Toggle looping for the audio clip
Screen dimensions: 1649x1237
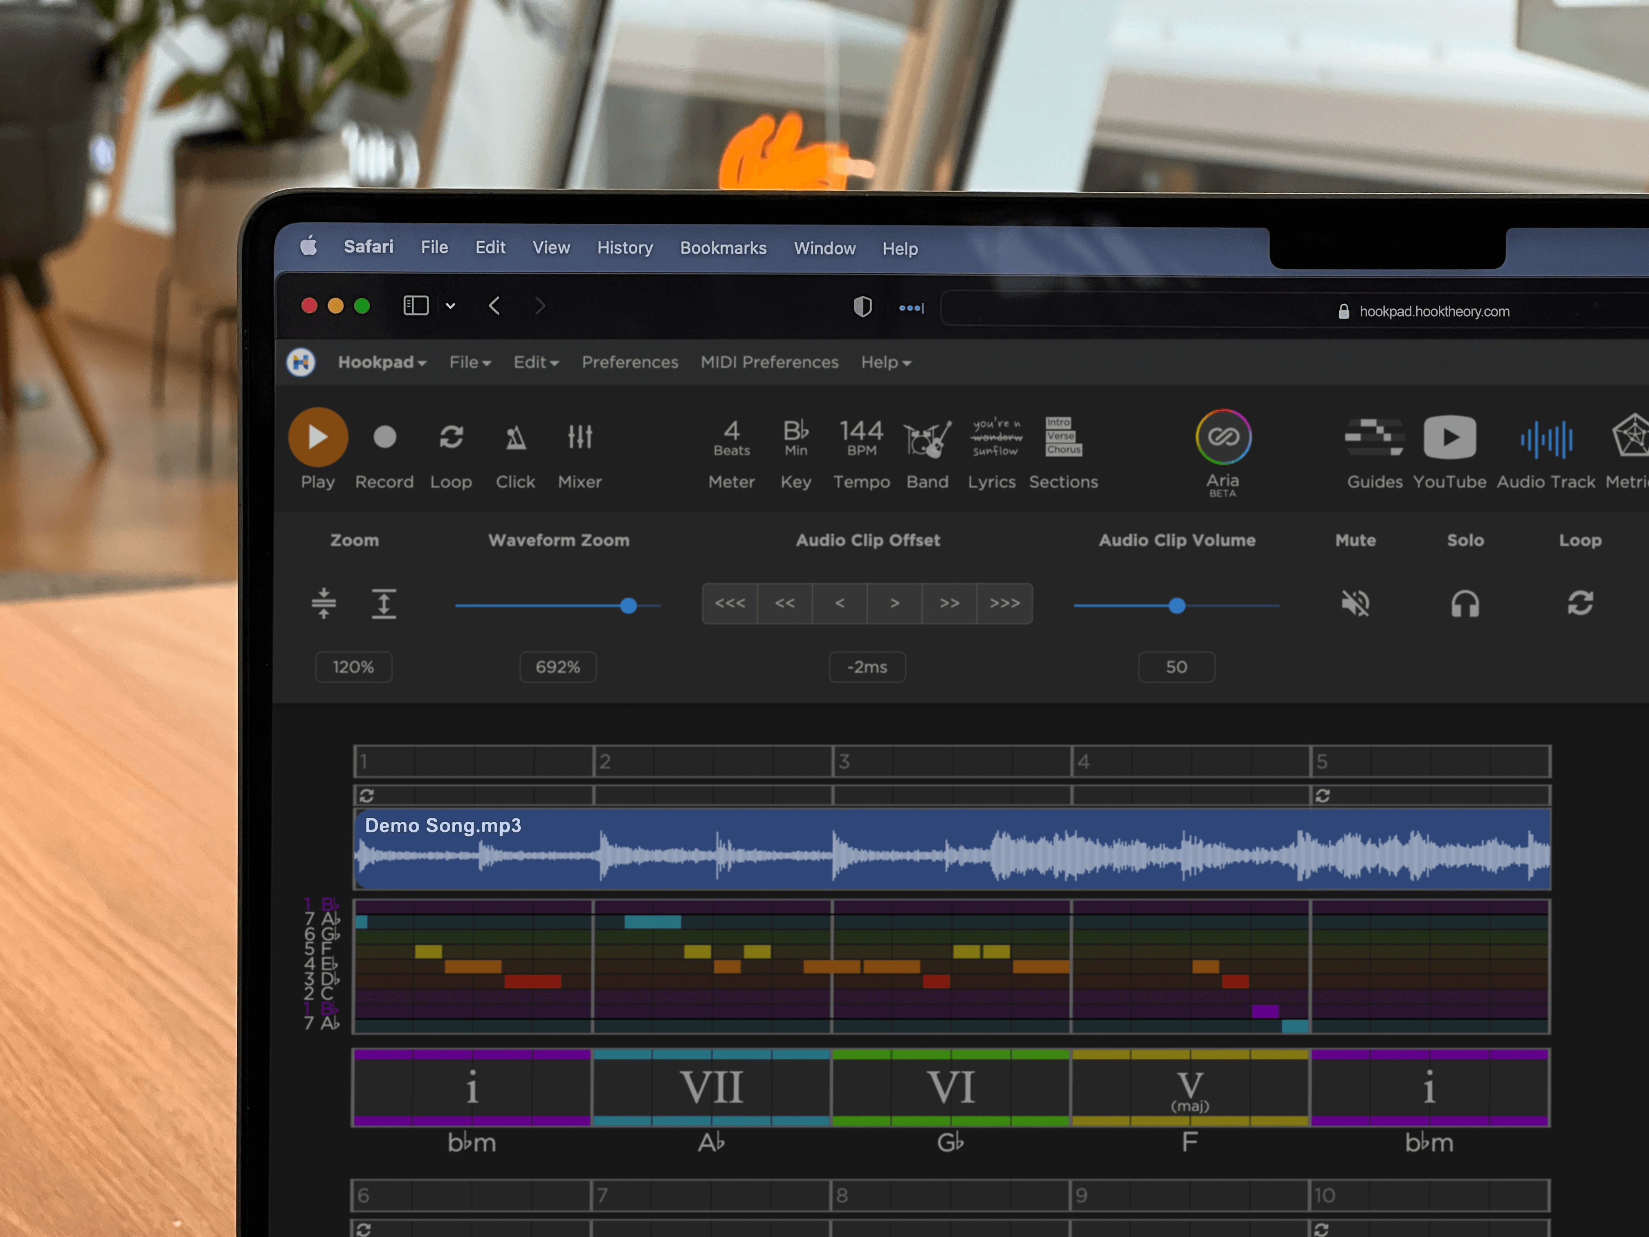1580,604
